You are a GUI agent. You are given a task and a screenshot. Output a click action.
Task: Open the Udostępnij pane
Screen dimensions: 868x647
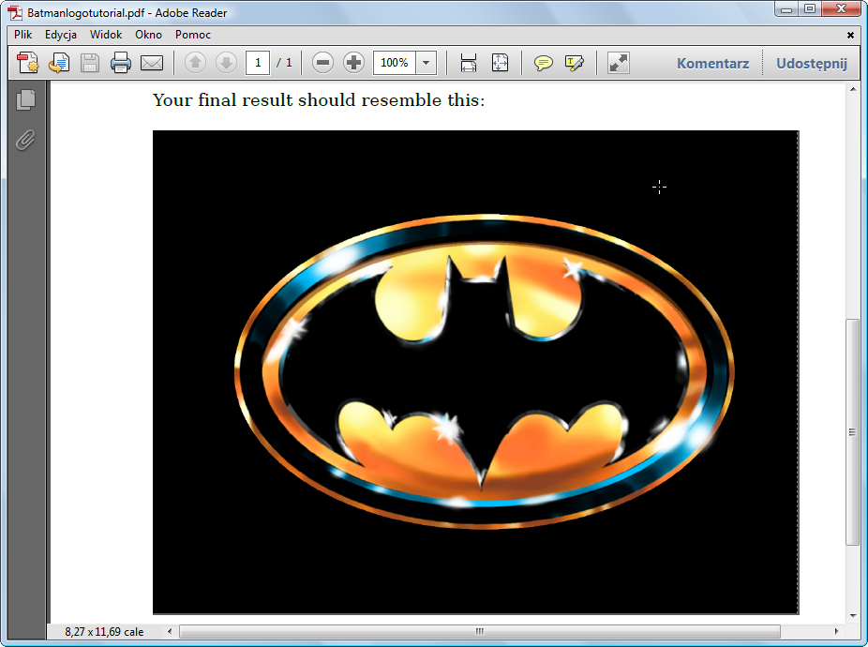click(x=812, y=63)
